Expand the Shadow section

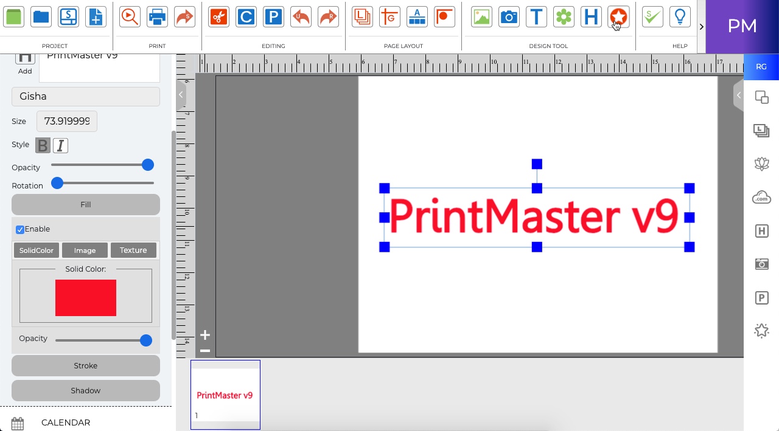pyautogui.click(x=86, y=391)
